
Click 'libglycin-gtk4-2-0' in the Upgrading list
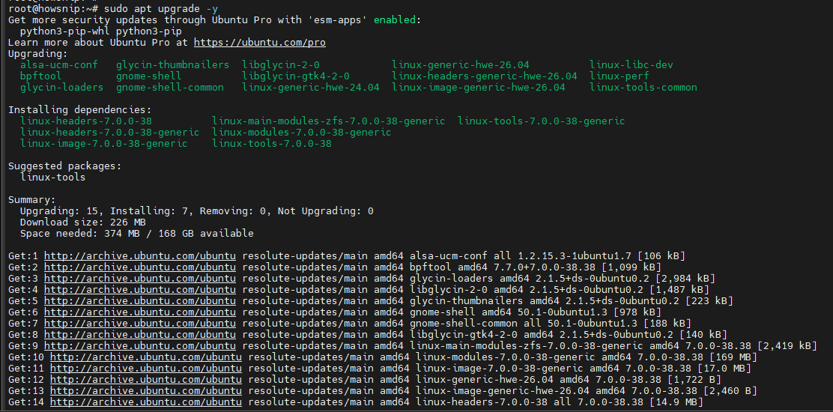coord(296,76)
